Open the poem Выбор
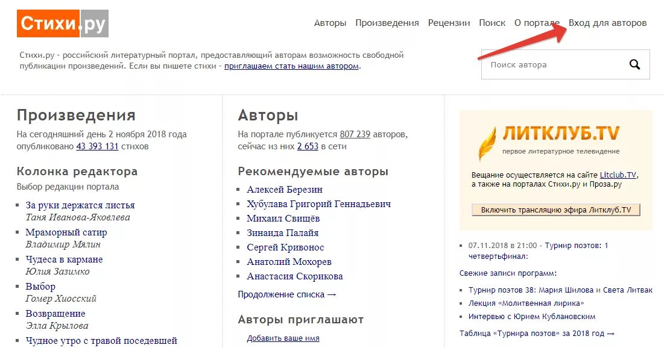The image size is (664, 348). [40, 286]
